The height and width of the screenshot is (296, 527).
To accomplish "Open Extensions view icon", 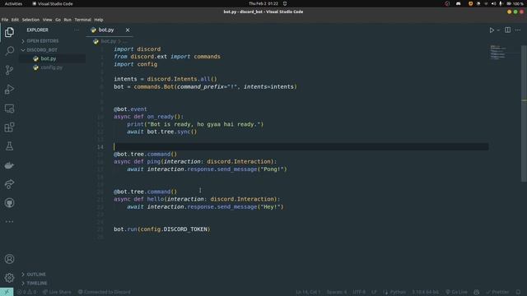I will point(9,127).
